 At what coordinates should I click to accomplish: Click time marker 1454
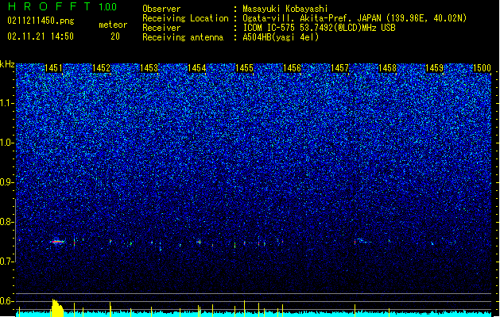click(197, 67)
